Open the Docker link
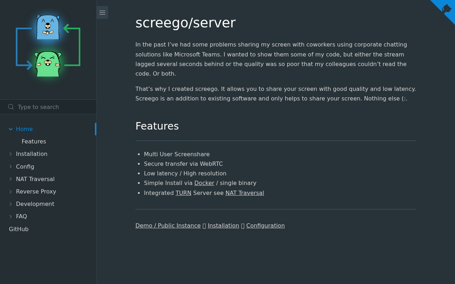This screenshot has width=455, height=284. [x=204, y=183]
